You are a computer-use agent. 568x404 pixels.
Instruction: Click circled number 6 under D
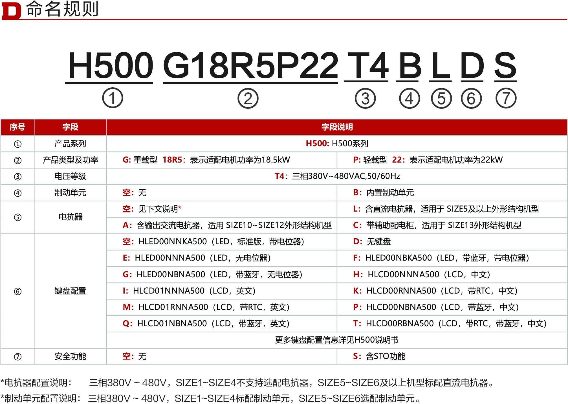tap(471, 98)
